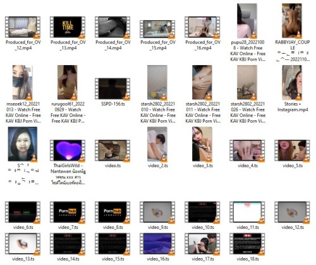Select the video_6.ts file icon
This screenshot has width=316, height=265.
click(23, 212)
